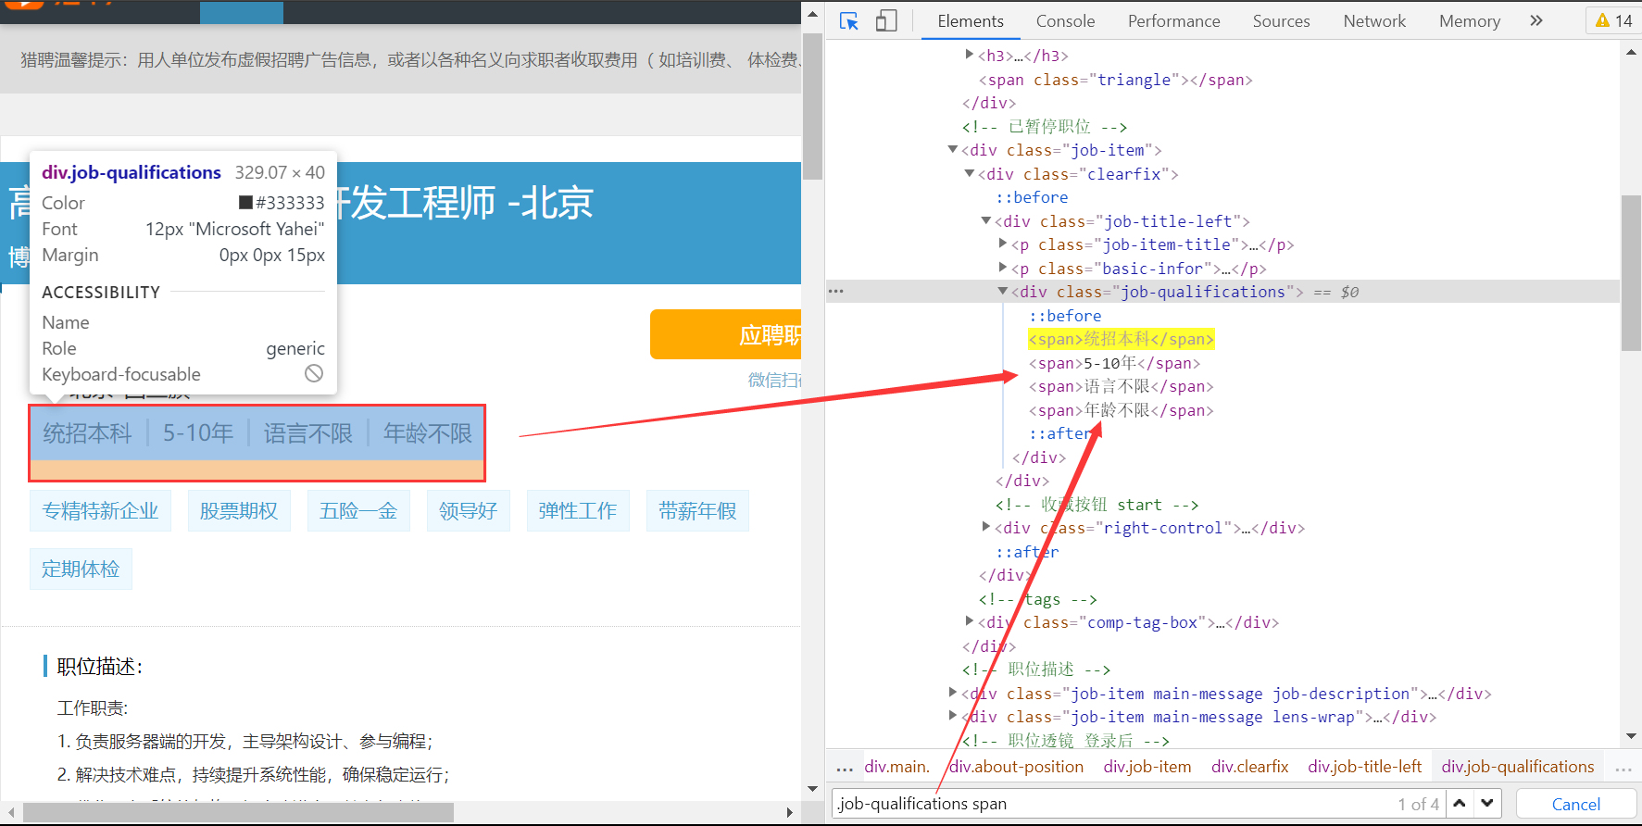Click breadcrumb div.about-position
The image size is (1642, 826).
(1016, 767)
